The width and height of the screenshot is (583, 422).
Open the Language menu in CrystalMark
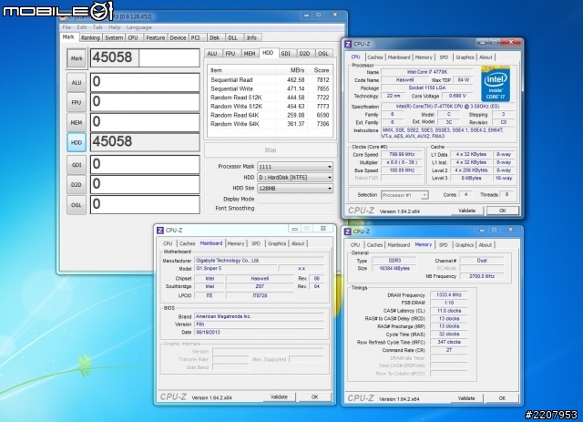point(138,27)
